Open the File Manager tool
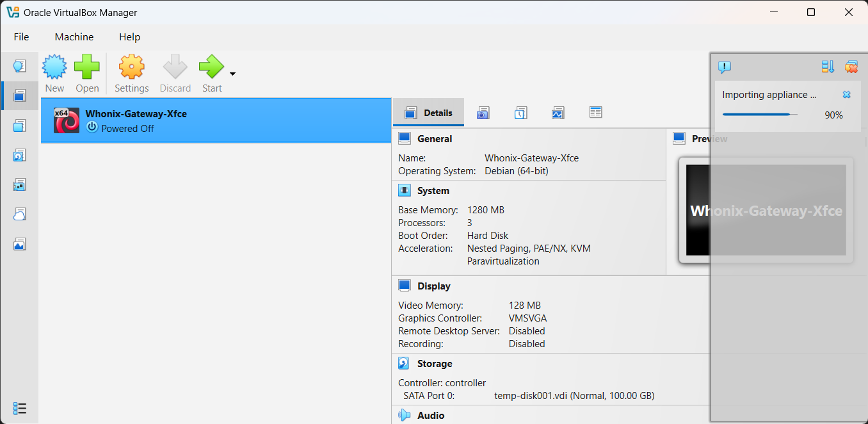Image resolution: width=868 pixels, height=424 pixels. pos(595,112)
